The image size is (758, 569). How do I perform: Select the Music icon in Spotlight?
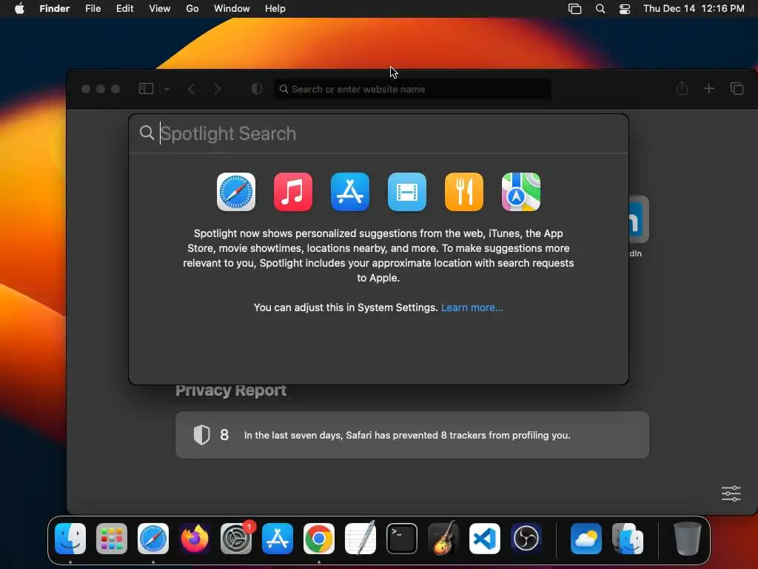point(293,192)
